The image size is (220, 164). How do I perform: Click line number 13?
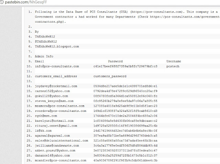(29, 81)
